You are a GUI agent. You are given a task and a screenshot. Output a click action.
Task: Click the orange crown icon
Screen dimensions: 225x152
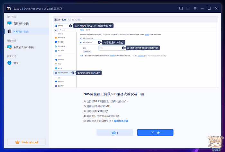[x=17, y=142]
